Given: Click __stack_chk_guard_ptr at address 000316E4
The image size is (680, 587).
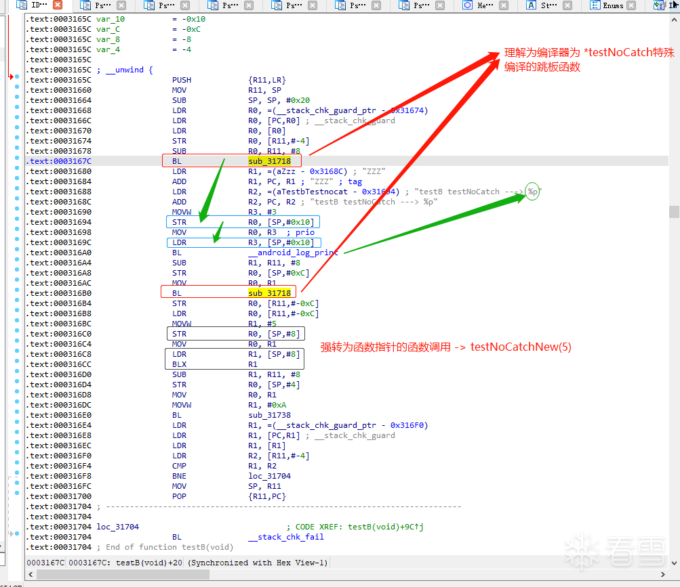Looking at the screenshot, I should point(330,425).
